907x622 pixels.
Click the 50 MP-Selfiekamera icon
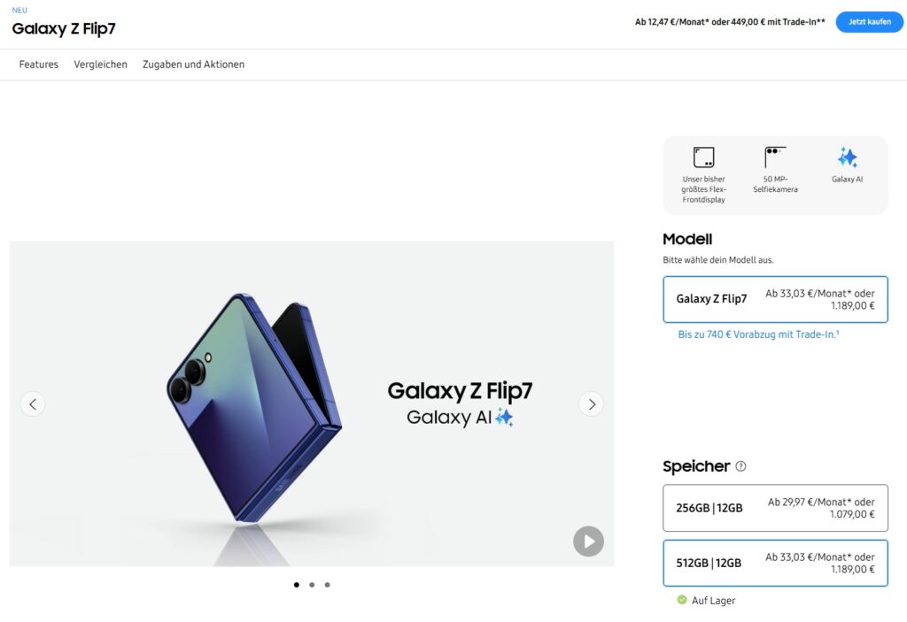tap(775, 157)
